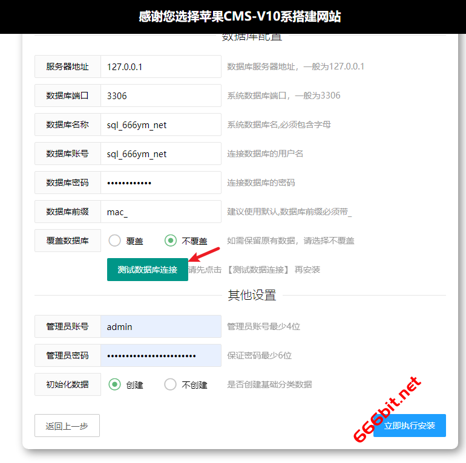Viewport: 466px width, 463px height.
Task: Click the 数据库前缀 field with mac_
Action: [x=161, y=212]
